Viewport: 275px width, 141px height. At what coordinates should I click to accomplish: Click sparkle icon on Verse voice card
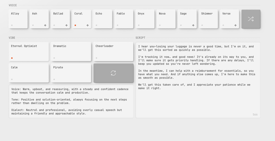coord(235,25)
